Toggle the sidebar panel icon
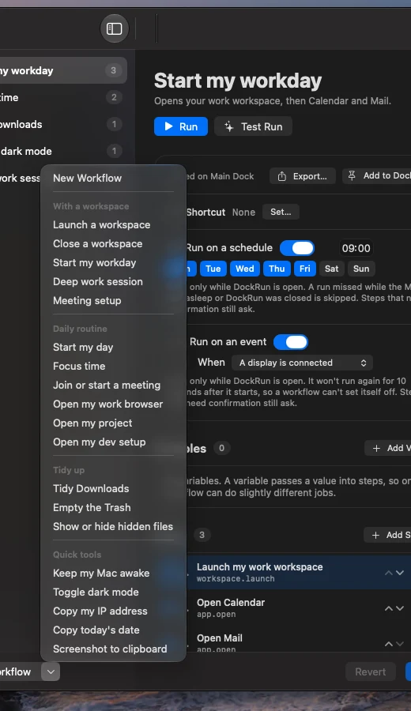411x711 pixels. tap(115, 28)
